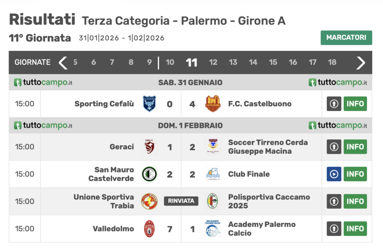The width and height of the screenshot is (383, 249).
Task: Click the Soccer Tirreno Cerda Giuseppe Macina team name
Action: 268,147
